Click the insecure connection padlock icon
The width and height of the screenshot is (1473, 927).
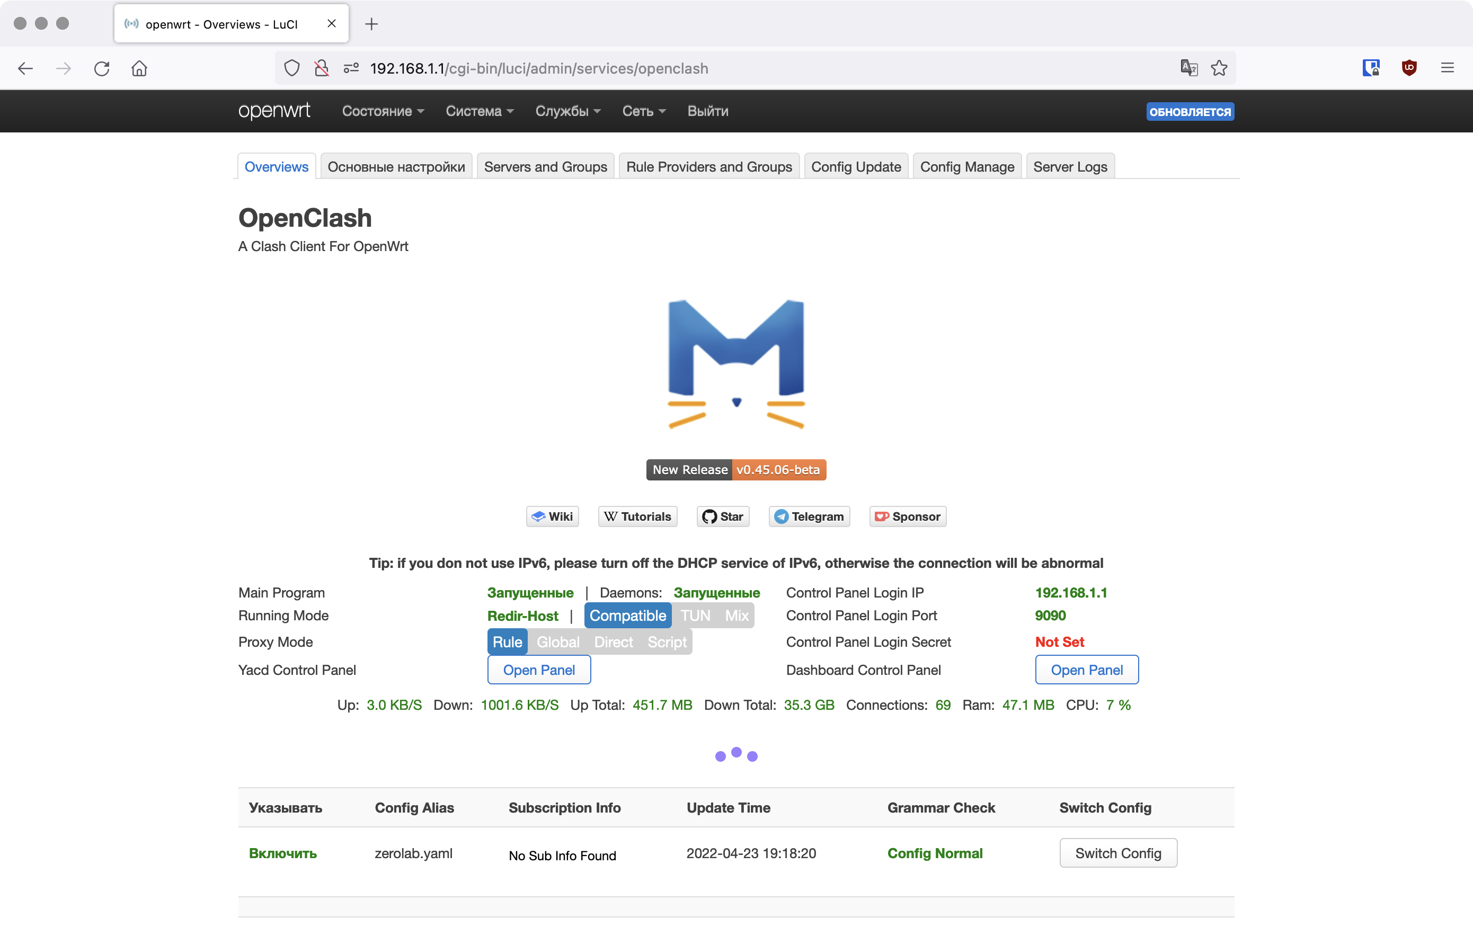pyautogui.click(x=321, y=68)
